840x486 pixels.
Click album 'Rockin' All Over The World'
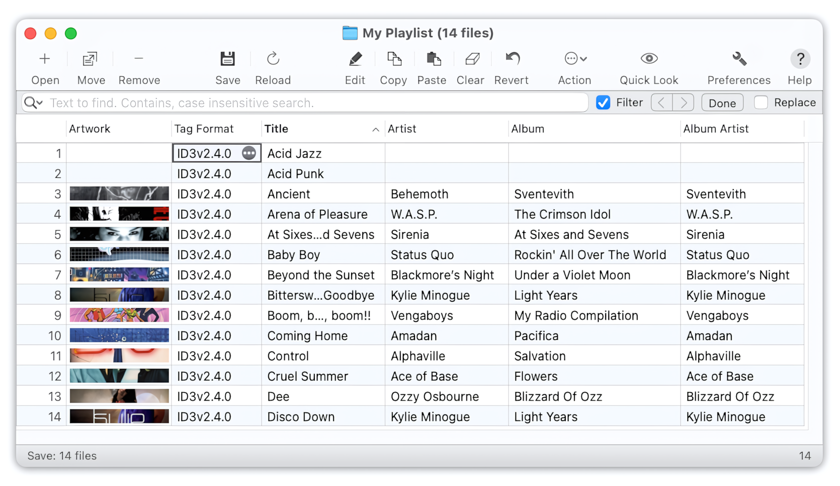tap(590, 255)
